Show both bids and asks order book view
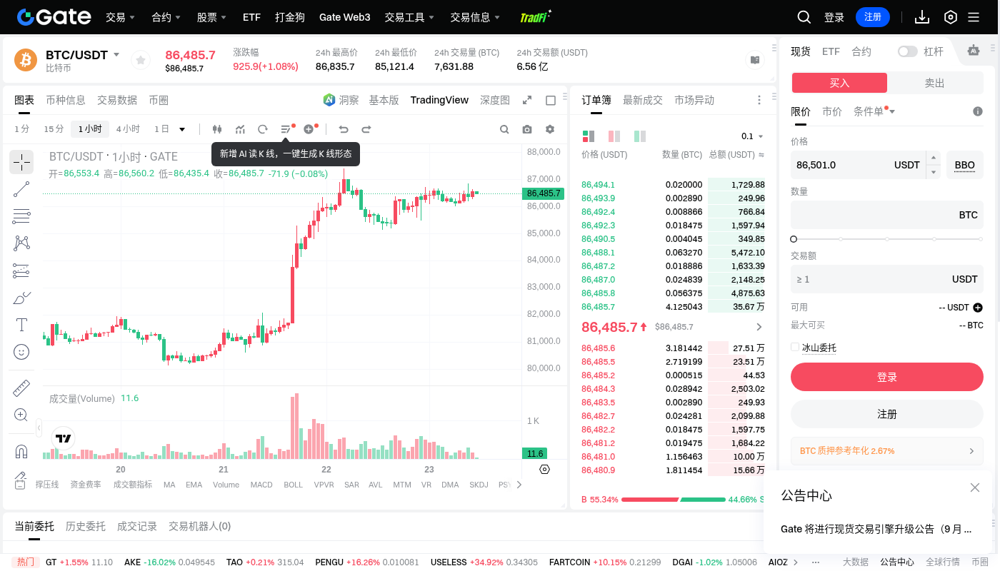This screenshot has width=1000, height=571. [589, 136]
